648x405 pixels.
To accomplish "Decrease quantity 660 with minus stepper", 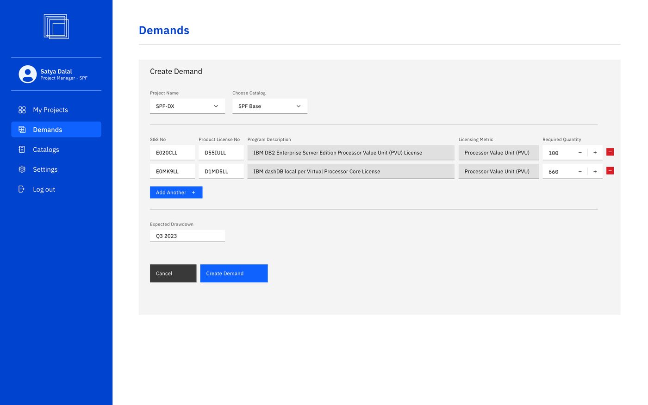I will tap(580, 171).
